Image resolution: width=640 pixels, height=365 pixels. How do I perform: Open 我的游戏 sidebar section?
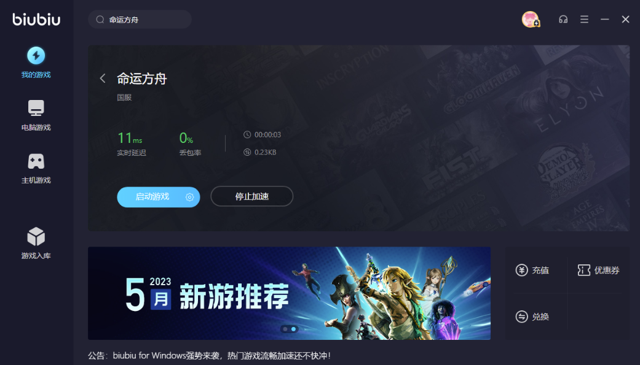pyautogui.click(x=36, y=63)
